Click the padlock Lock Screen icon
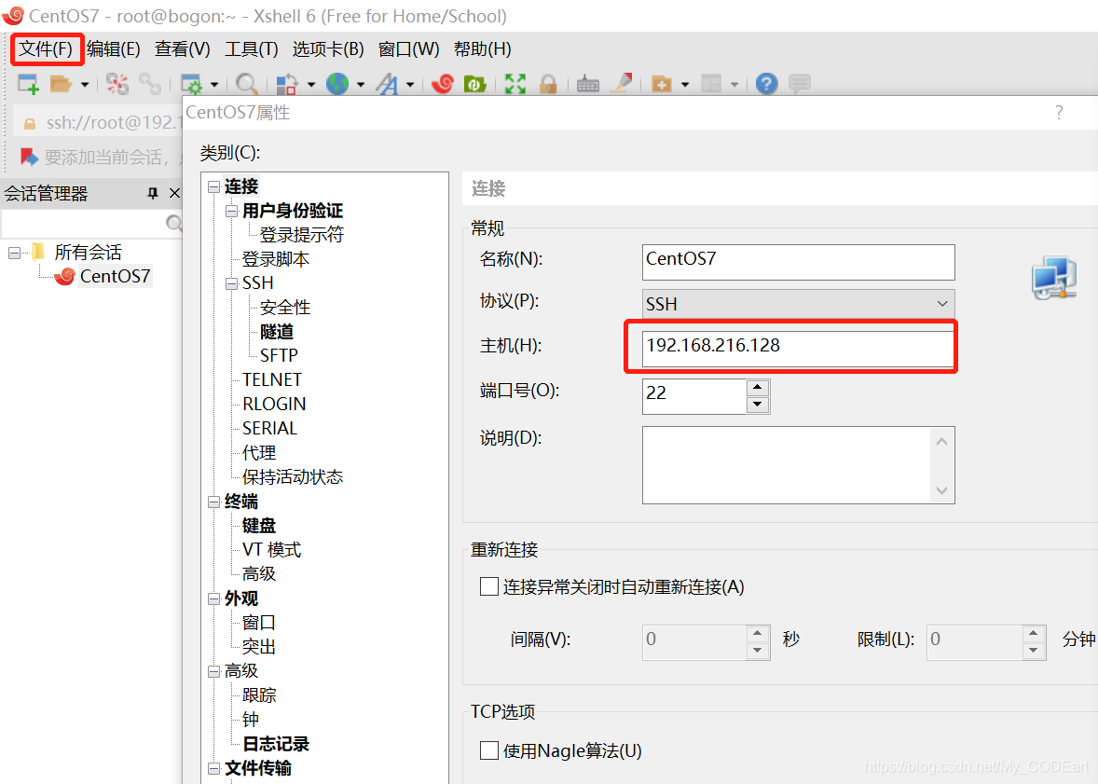Image resolution: width=1098 pixels, height=784 pixels. click(548, 84)
